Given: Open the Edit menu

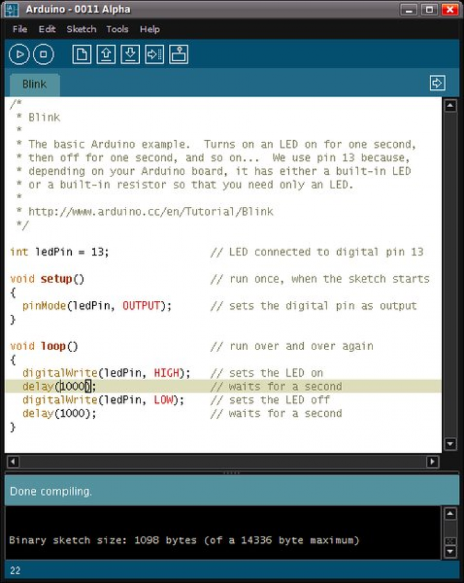Looking at the screenshot, I should click(47, 29).
